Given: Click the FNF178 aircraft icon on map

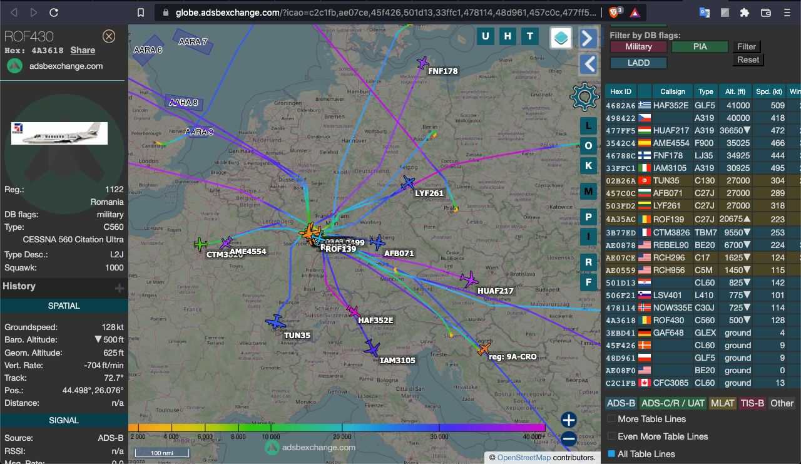Looking at the screenshot, I should point(423,63).
